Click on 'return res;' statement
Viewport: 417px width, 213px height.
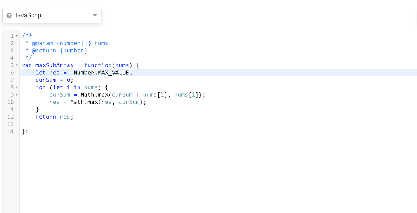(55, 117)
